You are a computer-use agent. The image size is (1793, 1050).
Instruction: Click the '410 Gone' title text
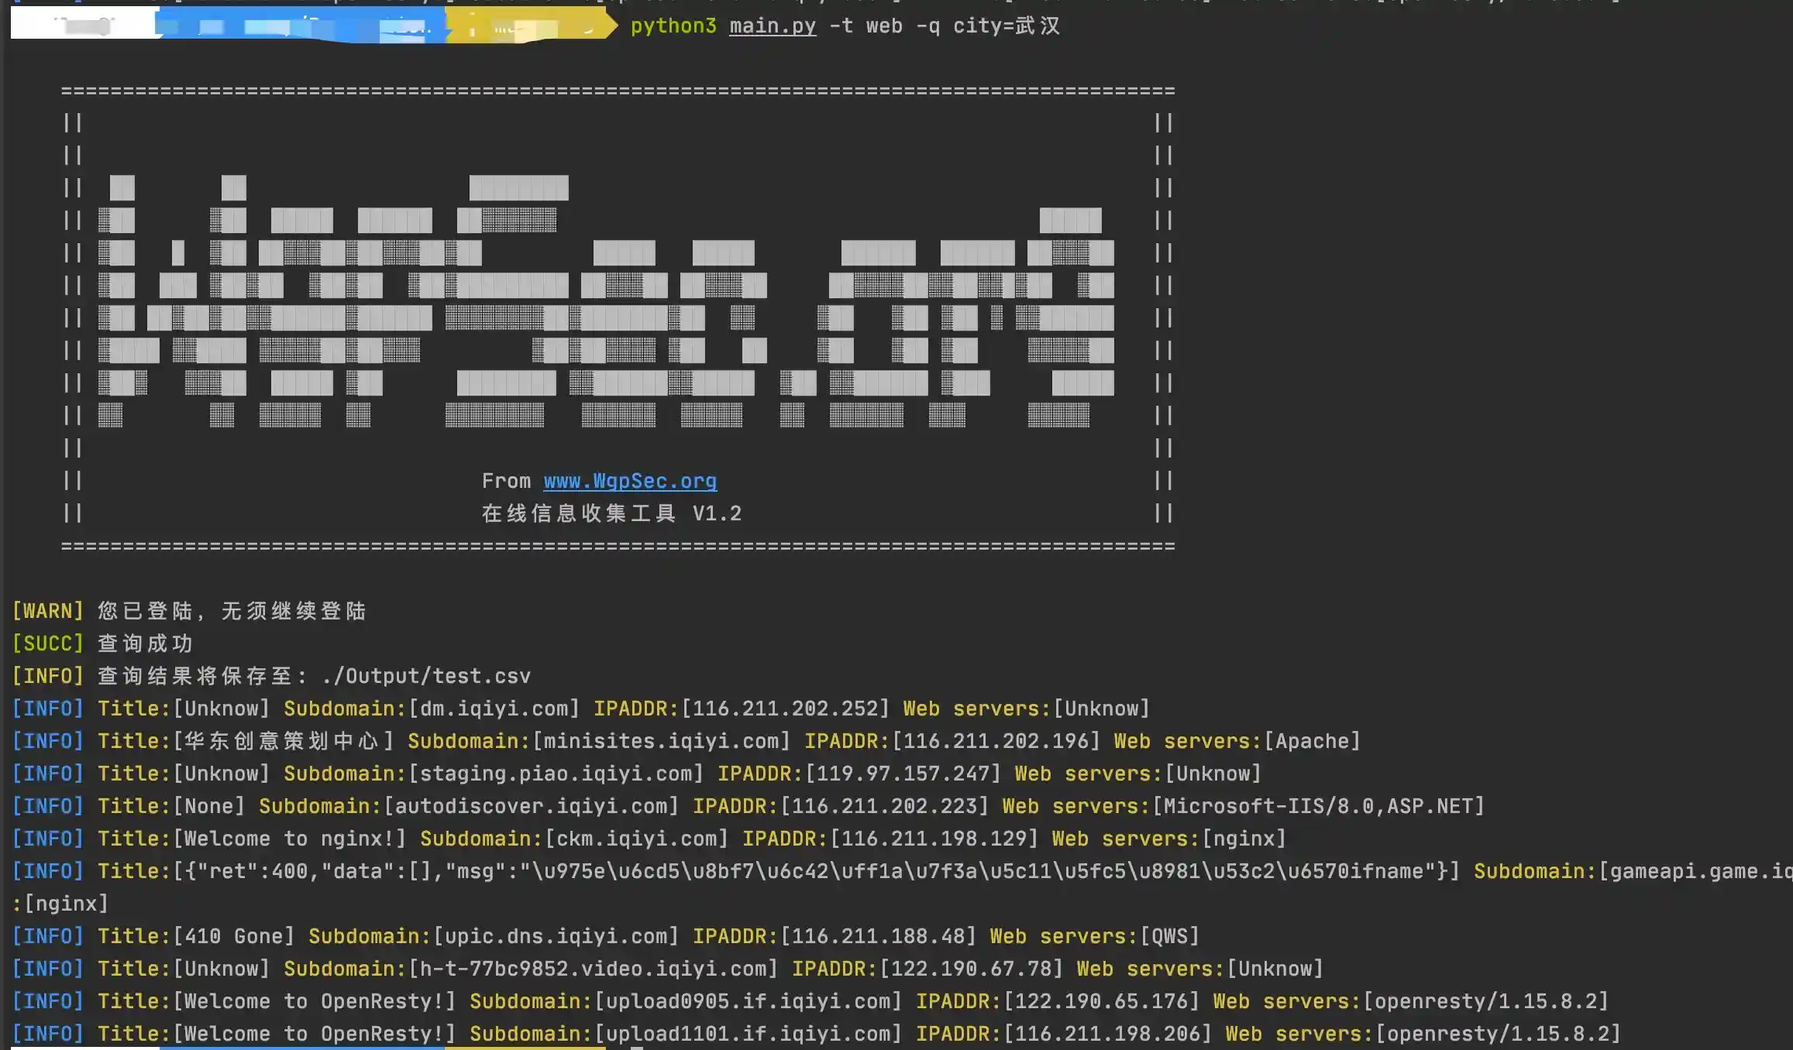(x=233, y=936)
